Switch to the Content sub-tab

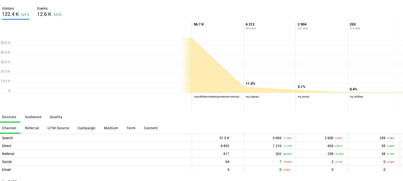pyautogui.click(x=151, y=128)
